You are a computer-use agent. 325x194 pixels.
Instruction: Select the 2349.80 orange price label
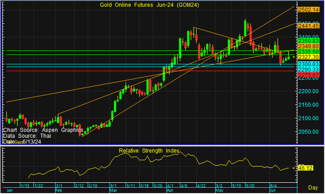coord(309,46)
